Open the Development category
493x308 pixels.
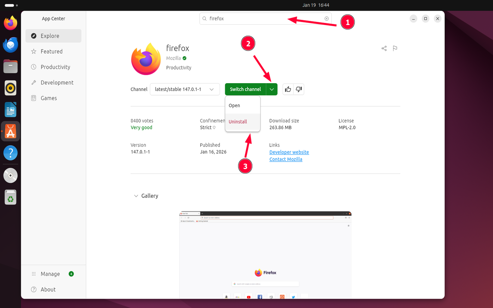[x=57, y=82]
